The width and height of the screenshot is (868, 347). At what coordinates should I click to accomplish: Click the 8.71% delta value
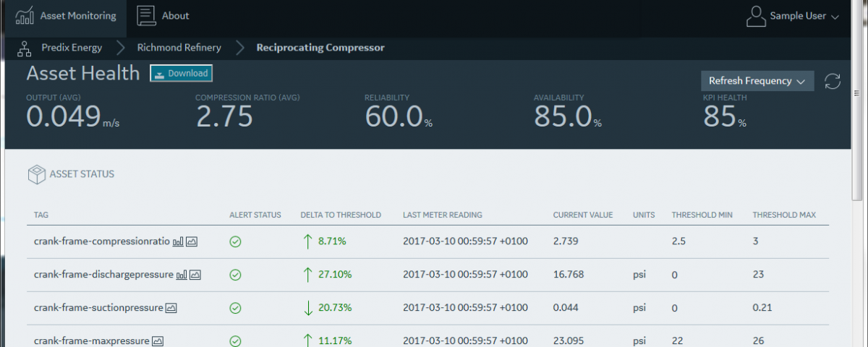332,241
